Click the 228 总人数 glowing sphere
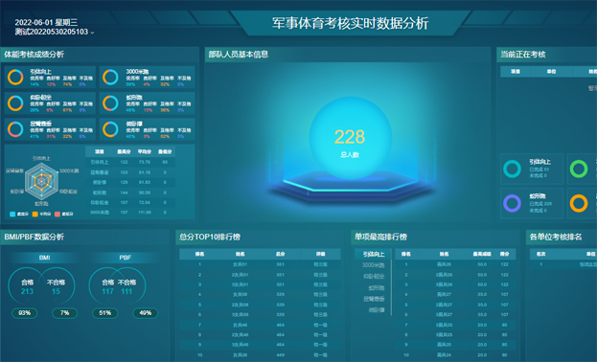The width and height of the screenshot is (597, 362). (x=351, y=138)
